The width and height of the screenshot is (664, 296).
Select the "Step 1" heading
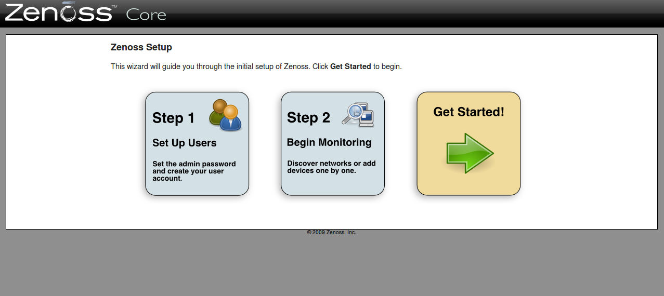[x=173, y=118]
